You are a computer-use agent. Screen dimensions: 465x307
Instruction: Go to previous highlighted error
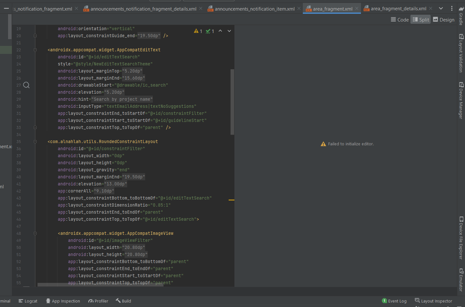(x=220, y=31)
